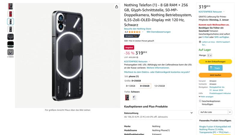This screenshot has height=135, width=249.
Task: Expand the Ratenzahlung section chevron
Action: tap(191, 113)
